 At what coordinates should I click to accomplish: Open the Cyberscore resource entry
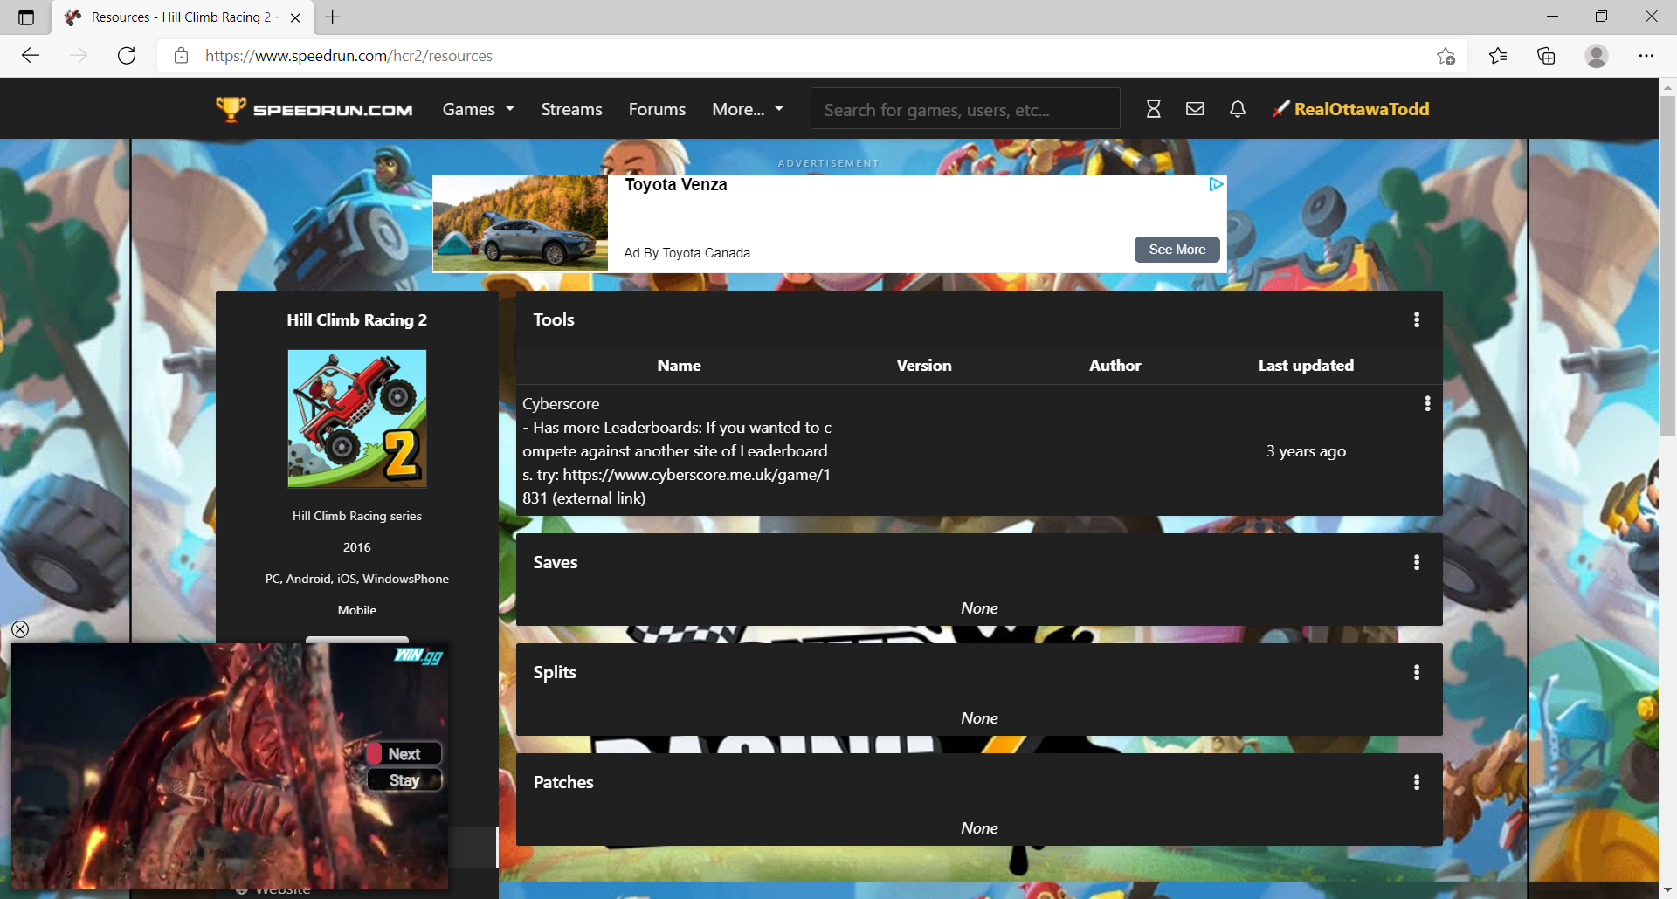pyautogui.click(x=561, y=404)
